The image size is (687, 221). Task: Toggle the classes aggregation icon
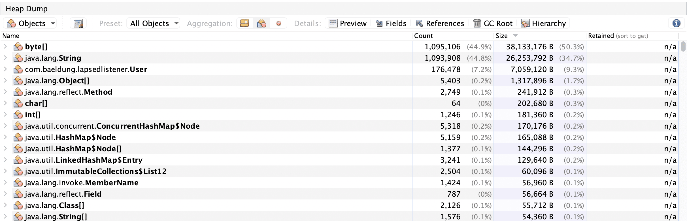click(261, 23)
